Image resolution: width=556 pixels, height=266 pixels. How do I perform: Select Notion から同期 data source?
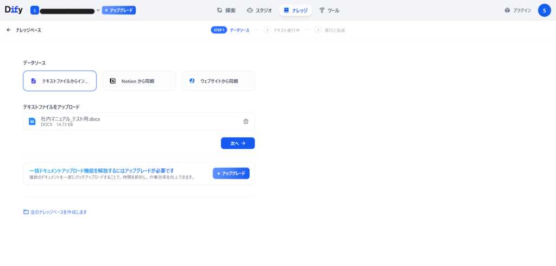[139, 81]
